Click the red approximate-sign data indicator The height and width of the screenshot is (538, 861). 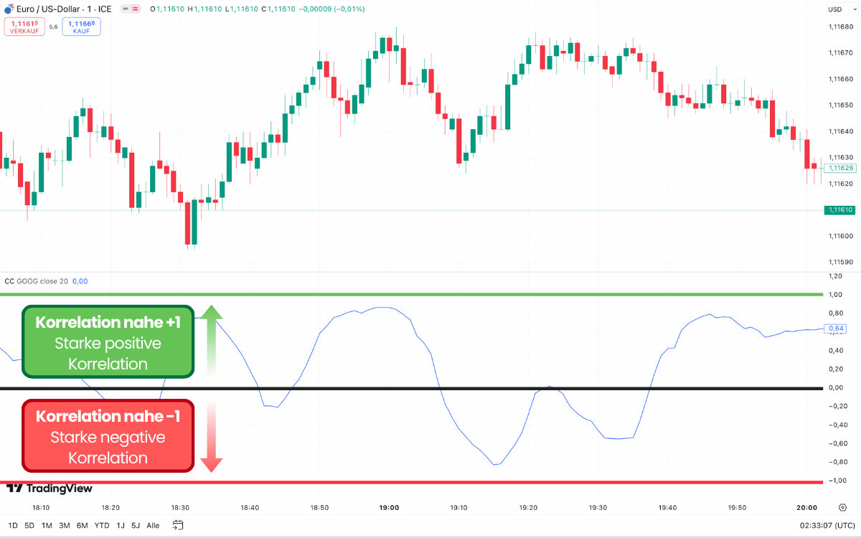point(135,9)
